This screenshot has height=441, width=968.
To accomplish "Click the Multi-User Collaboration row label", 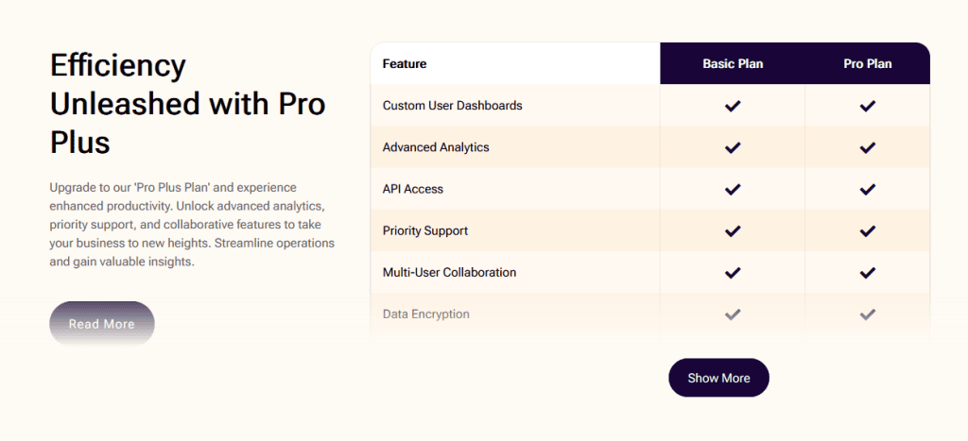I will pyautogui.click(x=449, y=272).
